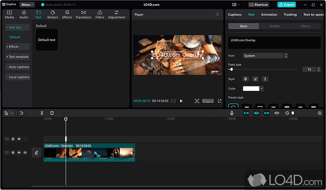This screenshot has width=326, height=190.
Task: Mute the video track audio
Action: pyautogui.click(x=25, y=153)
